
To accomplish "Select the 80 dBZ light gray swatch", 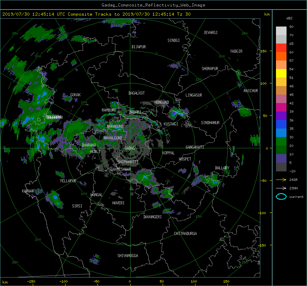I will pos(281,31).
